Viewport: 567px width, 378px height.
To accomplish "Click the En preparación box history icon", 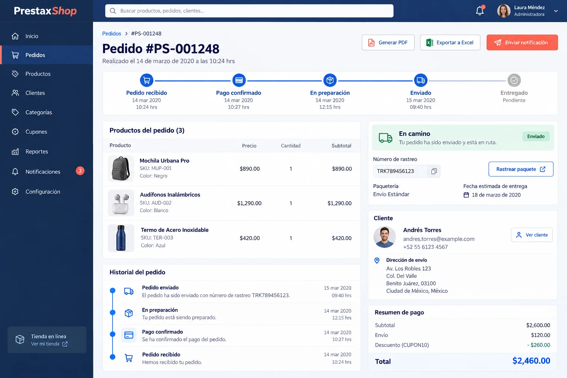I will tap(129, 313).
